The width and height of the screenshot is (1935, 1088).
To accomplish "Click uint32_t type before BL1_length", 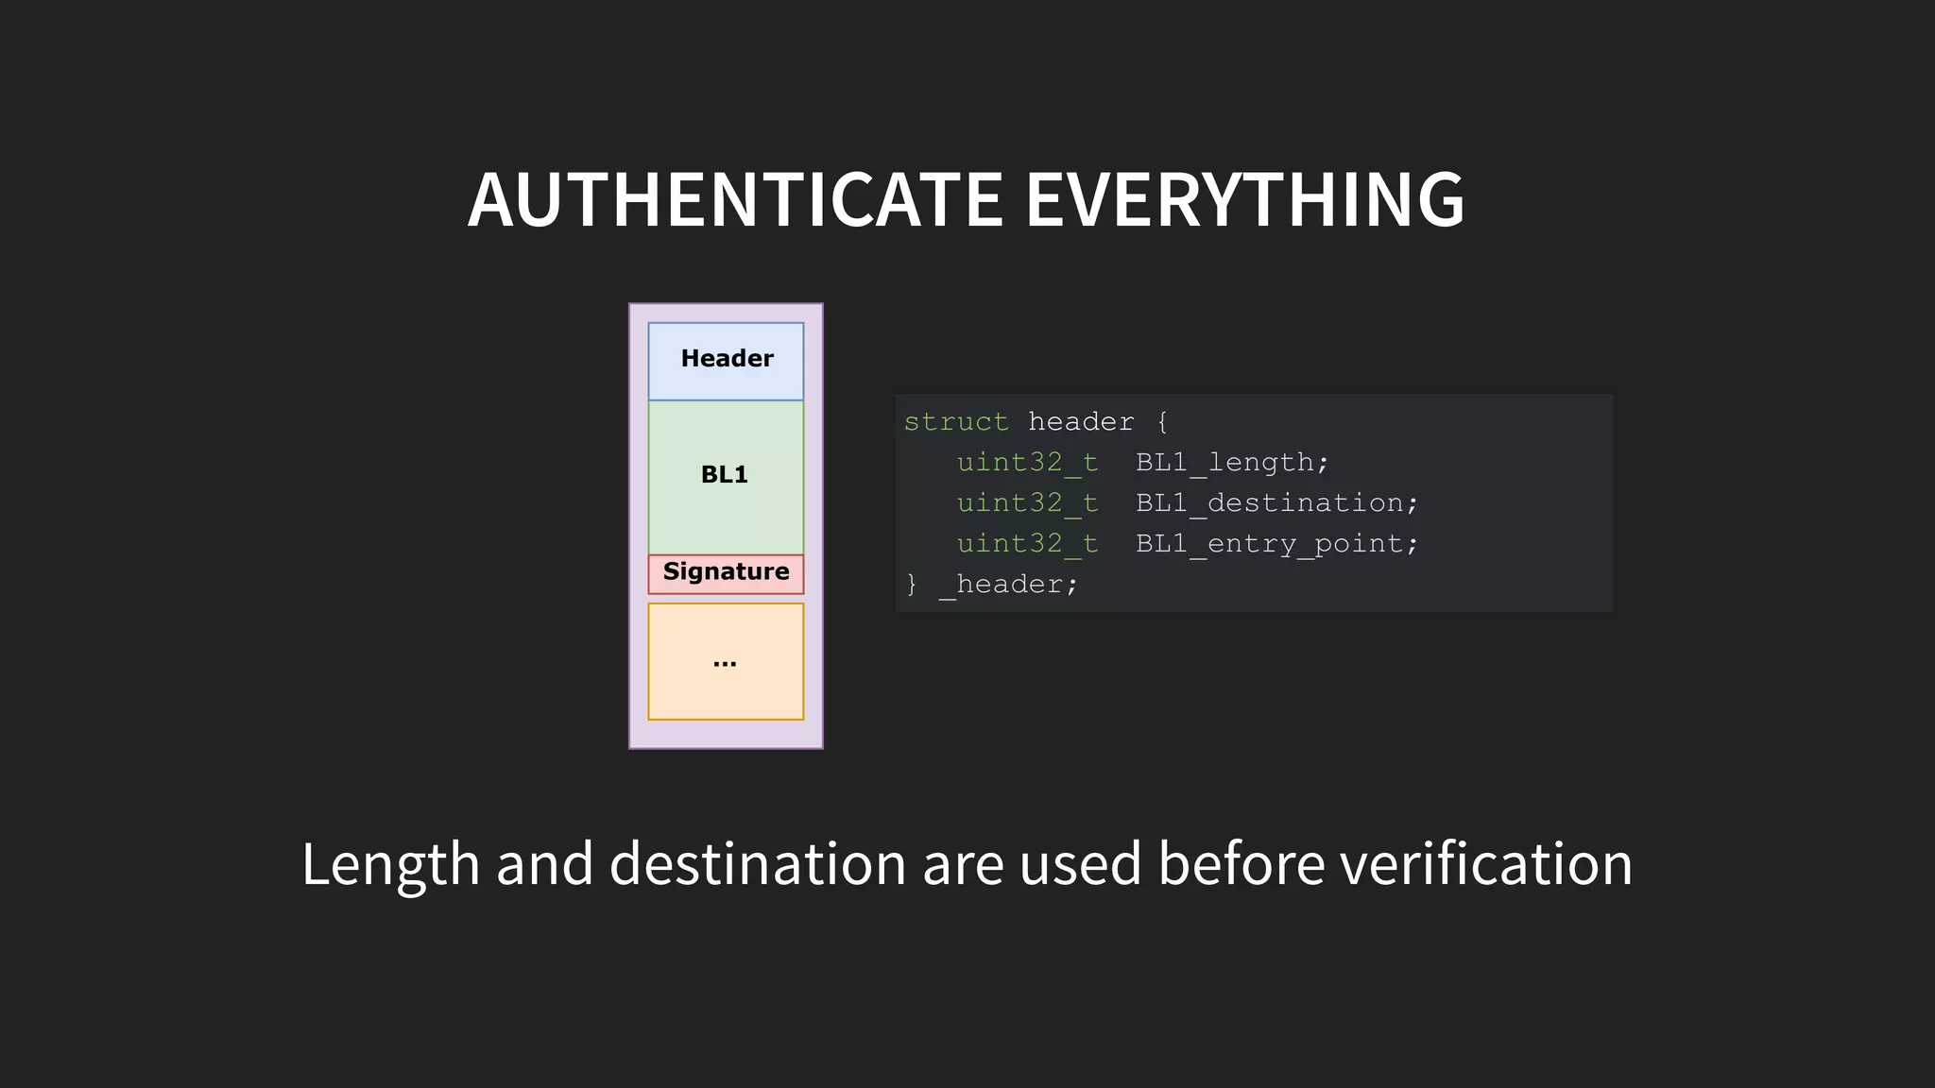I will tap(1027, 462).
